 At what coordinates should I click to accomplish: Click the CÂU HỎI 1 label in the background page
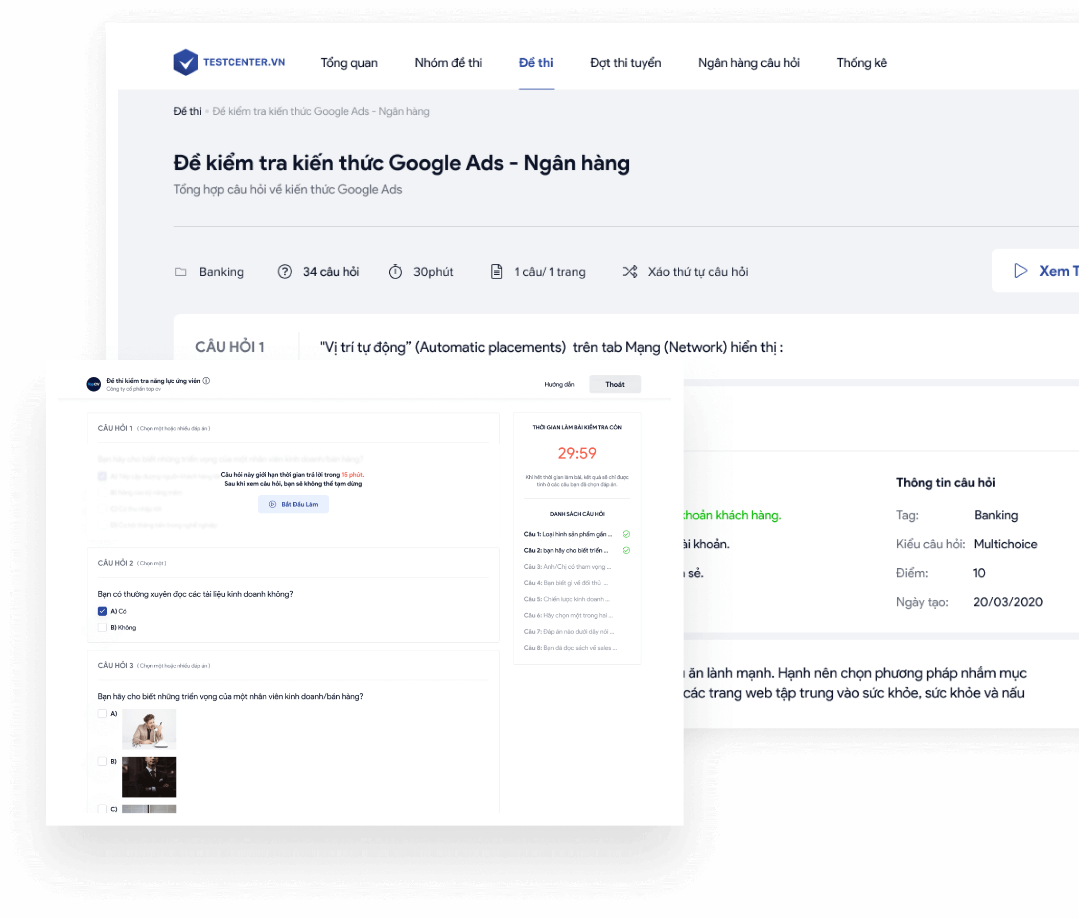(230, 347)
